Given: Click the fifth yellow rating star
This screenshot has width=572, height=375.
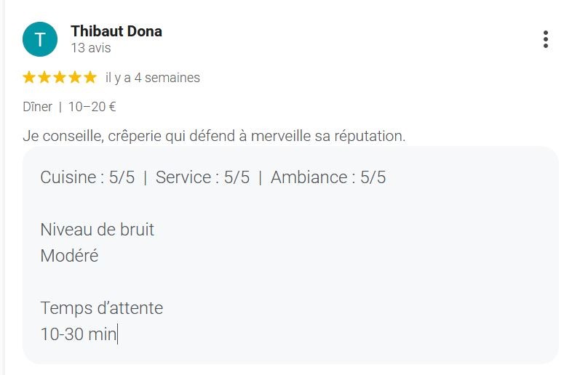Looking at the screenshot, I should click(x=90, y=77).
